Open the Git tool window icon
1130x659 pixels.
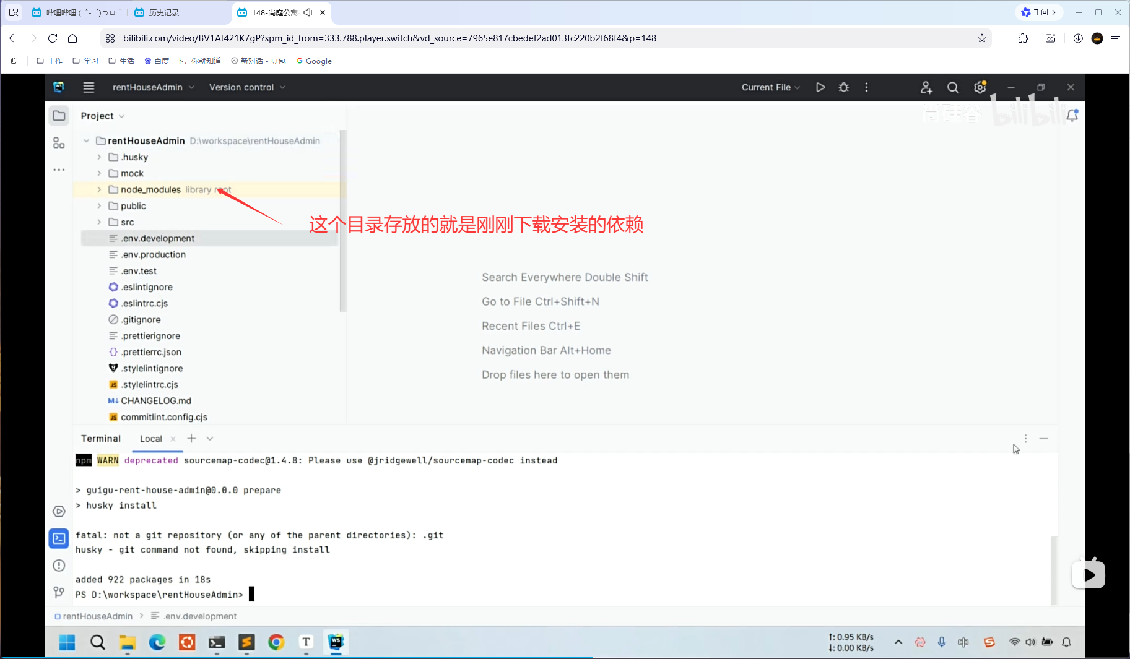point(59,592)
